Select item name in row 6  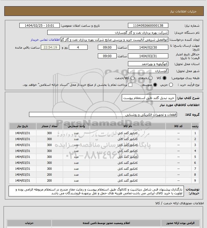coord(128,163)
